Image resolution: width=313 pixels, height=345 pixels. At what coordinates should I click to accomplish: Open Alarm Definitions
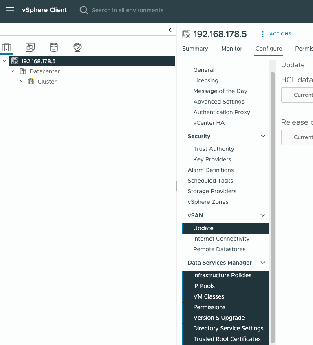(210, 170)
